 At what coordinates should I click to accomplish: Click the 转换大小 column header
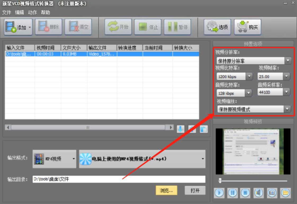(186, 48)
